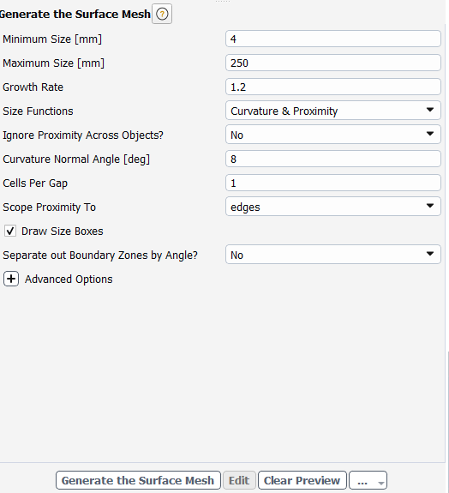The width and height of the screenshot is (449, 493).
Task: Click the Edit button
Action: [239, 480]
